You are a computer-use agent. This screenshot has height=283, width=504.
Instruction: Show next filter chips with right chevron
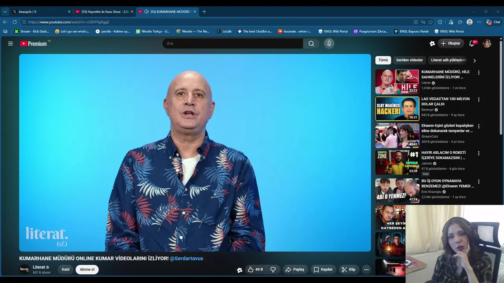point(474,61)
